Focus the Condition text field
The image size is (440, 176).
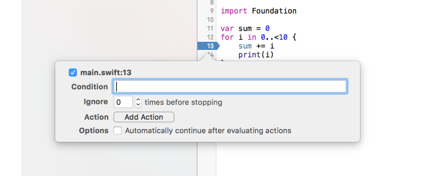230,87
